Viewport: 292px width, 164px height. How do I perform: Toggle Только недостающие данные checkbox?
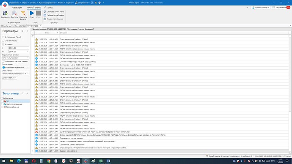[x=3, y=61]
